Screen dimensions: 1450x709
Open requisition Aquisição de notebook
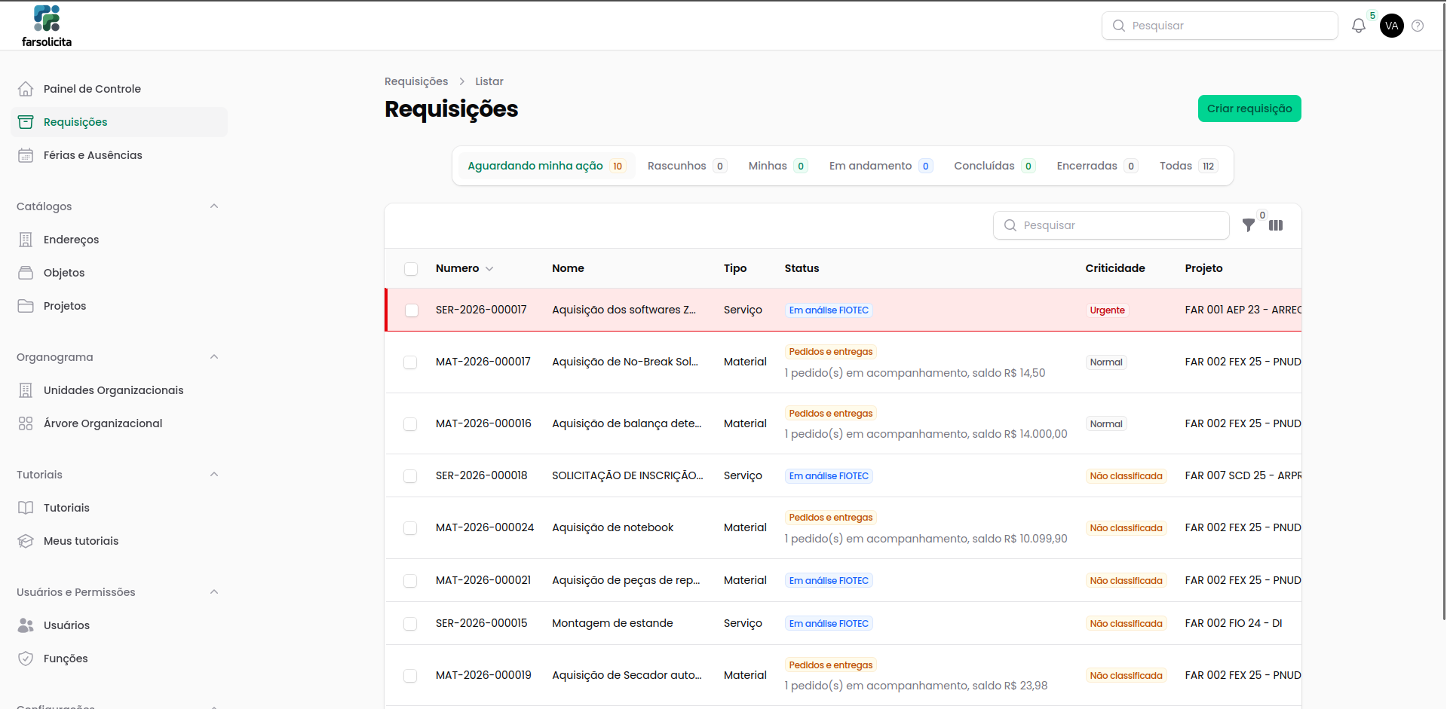(x=612, y=527)
